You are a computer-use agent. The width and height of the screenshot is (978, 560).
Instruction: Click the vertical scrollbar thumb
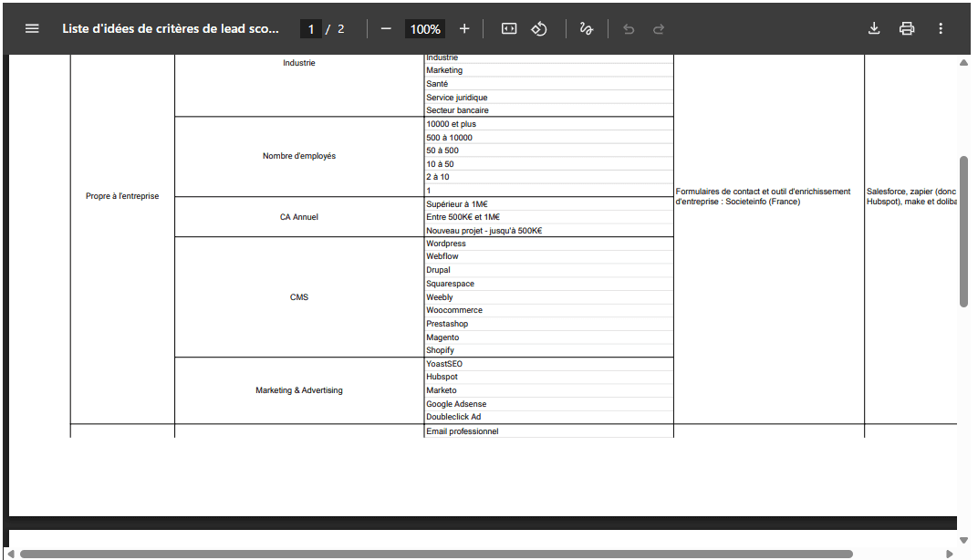pos(963,232)
